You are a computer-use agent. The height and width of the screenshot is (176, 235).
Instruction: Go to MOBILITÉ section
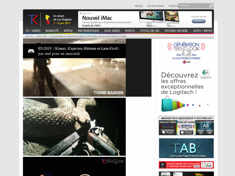click(52, 31)
